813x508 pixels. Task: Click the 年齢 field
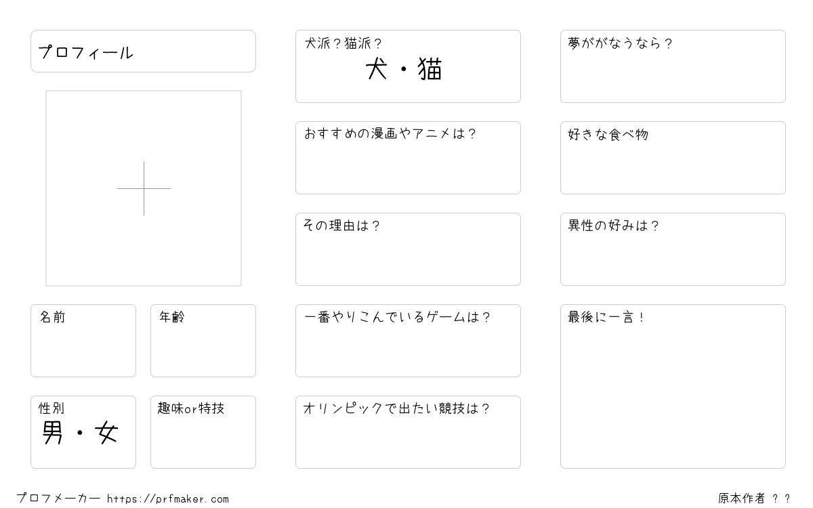click(203, 341)
